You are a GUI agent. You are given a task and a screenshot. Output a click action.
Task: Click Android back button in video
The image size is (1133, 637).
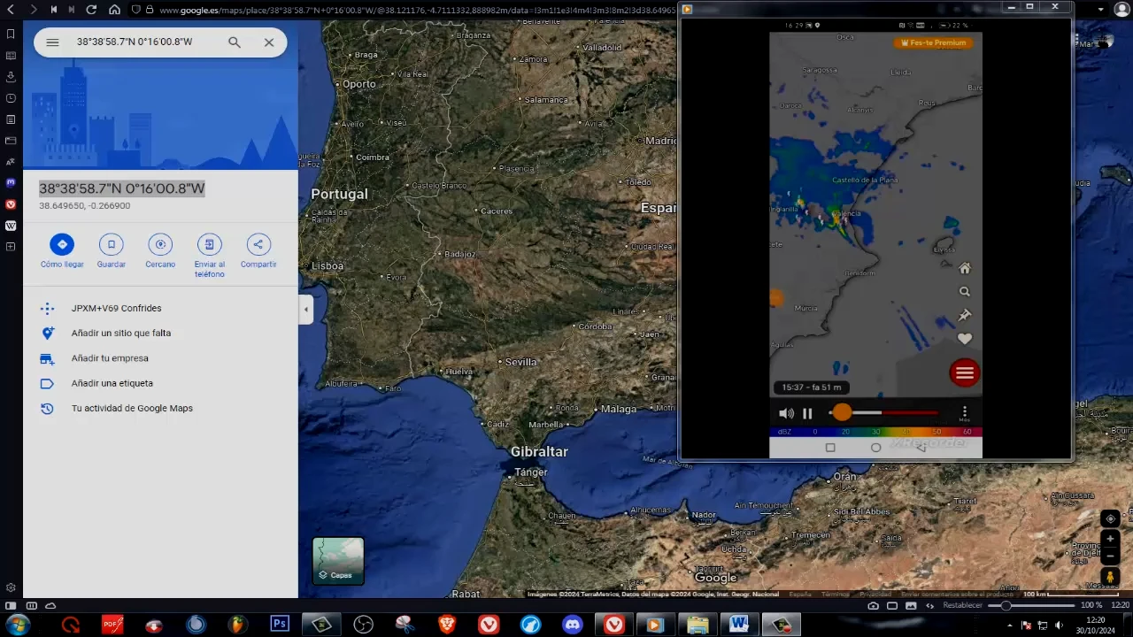tap(921, 448)
